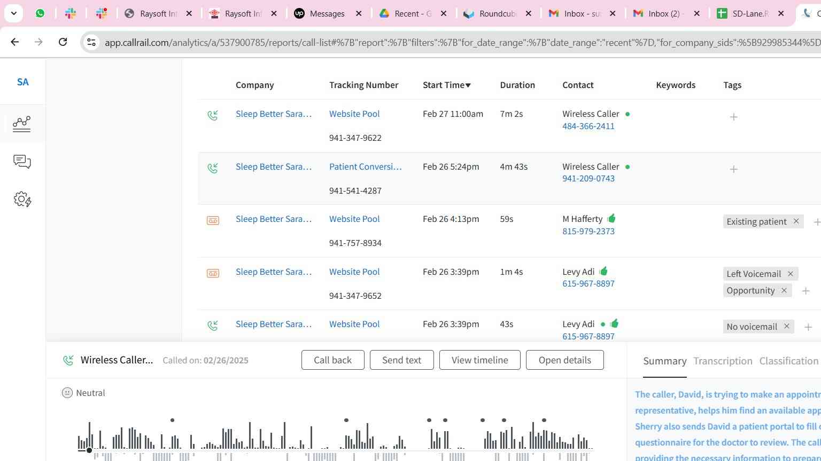Viewport: 821px width, 461px height.
Task: Open Patient Conversi... tracking number link
Action: (365, 166)
